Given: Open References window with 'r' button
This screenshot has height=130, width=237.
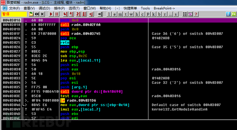Looking at the screenshot, I should pos(165,14).
